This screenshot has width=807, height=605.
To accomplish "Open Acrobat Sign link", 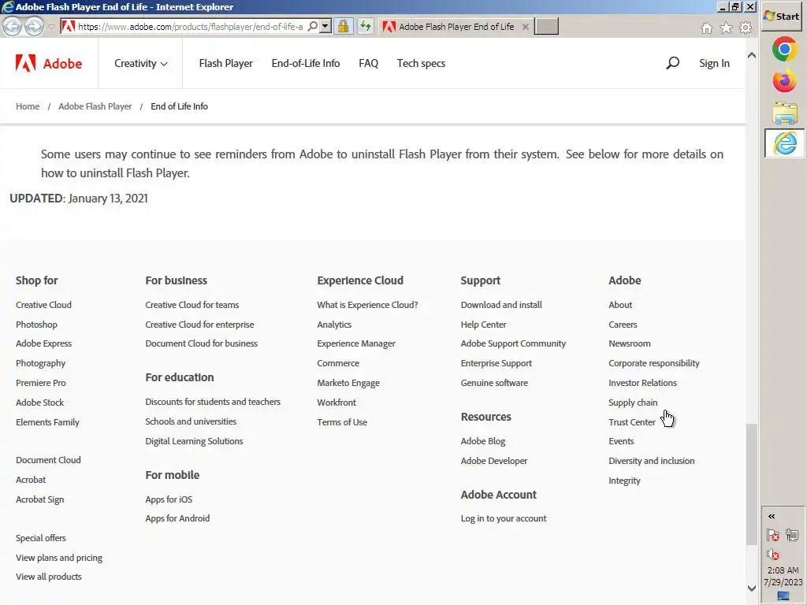I will 39,499.
